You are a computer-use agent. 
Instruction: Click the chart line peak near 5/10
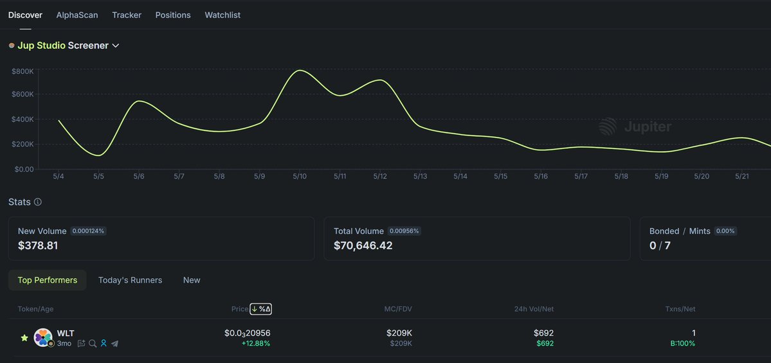(300, 70)
